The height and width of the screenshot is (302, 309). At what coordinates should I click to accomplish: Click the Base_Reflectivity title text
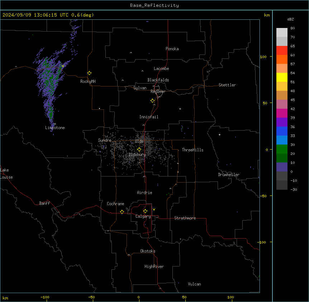pyautogui.click(x=154, y=5)
